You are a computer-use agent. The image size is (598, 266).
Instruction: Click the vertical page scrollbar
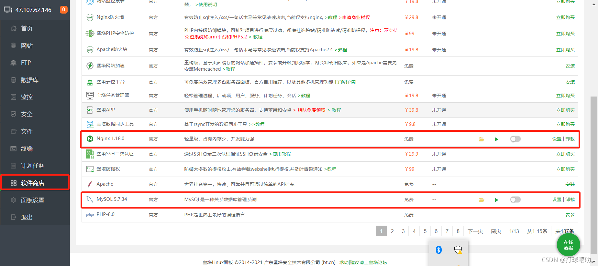coord(594,174)
